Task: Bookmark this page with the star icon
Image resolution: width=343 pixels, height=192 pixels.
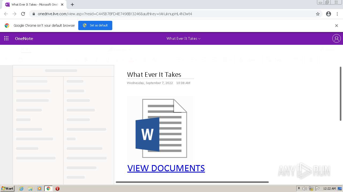Action: [x=318, y=14]
